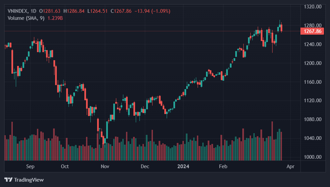The height and width of the screenshot is (187, 330).
Task: Click the Nov label on time axis
Action: (105, 166)
